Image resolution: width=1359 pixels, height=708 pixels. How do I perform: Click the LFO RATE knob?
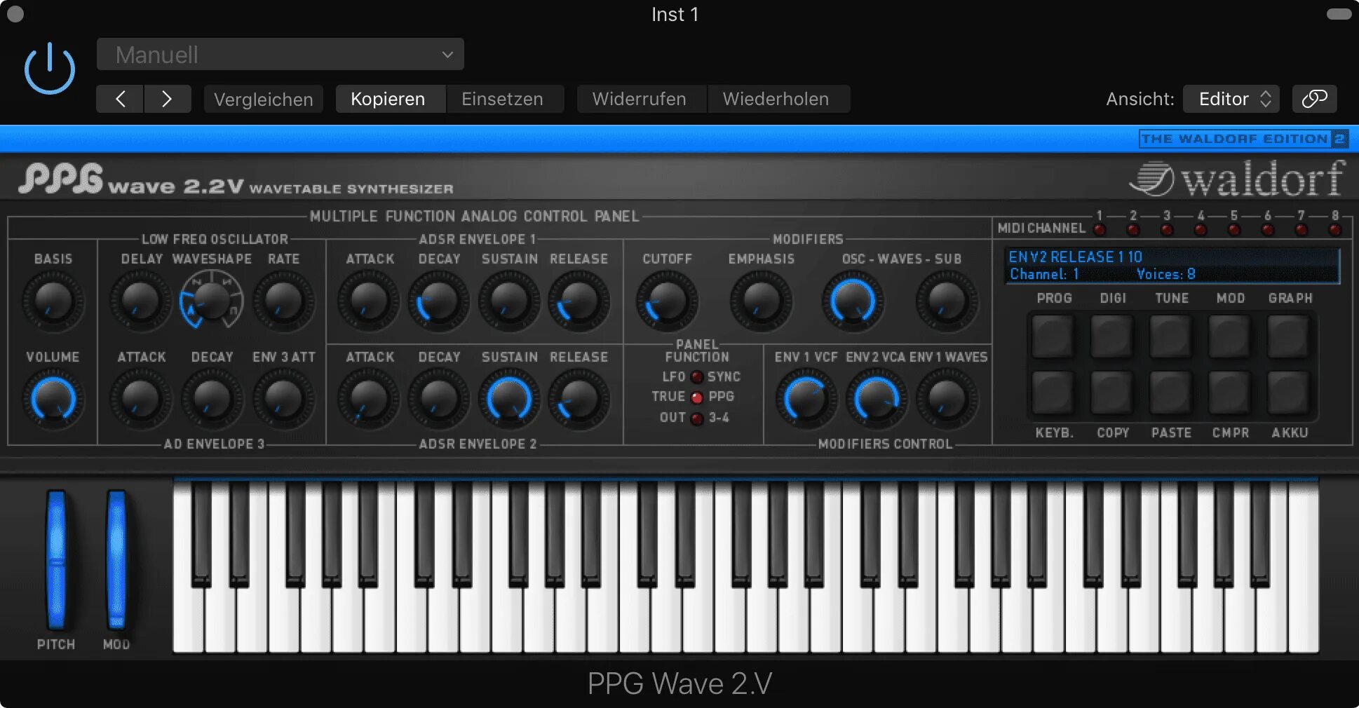click(x=283, y=301)
